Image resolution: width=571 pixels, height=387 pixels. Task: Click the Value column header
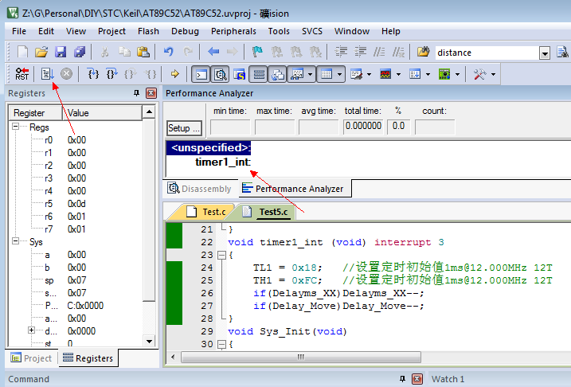[x=102, y=113]
